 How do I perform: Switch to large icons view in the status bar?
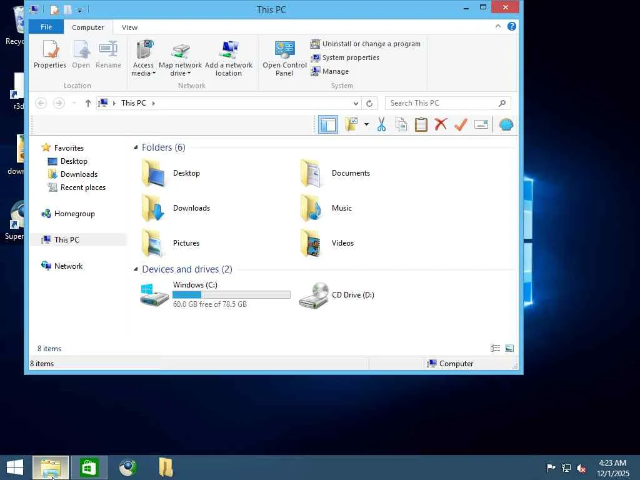[509, 348]
